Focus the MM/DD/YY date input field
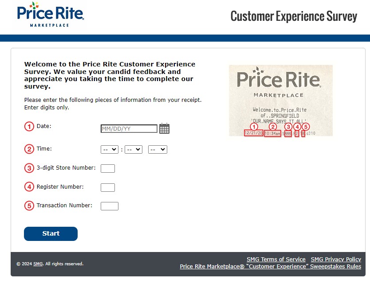The height and width of the screenshot is (283, 370). tap(129, 129)
